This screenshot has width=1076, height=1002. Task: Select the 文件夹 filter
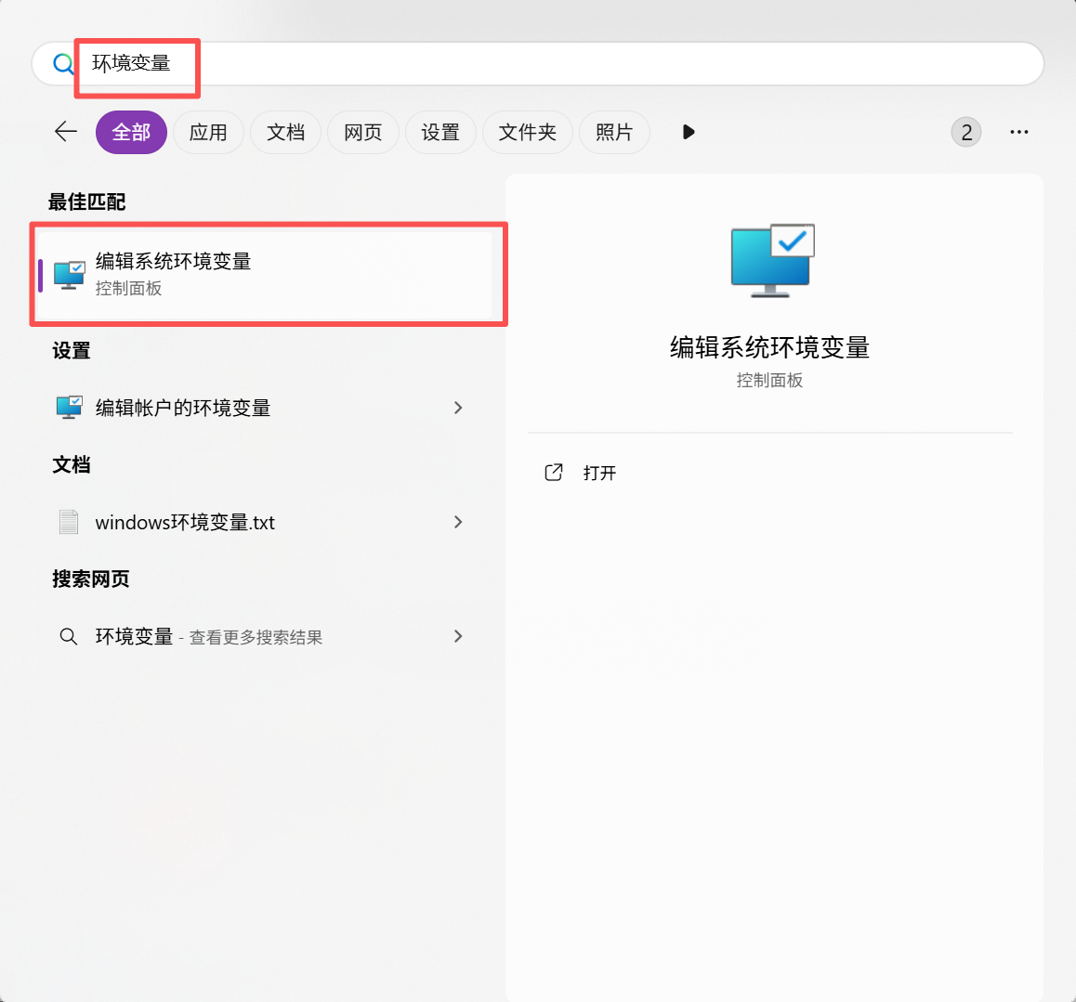527,132
